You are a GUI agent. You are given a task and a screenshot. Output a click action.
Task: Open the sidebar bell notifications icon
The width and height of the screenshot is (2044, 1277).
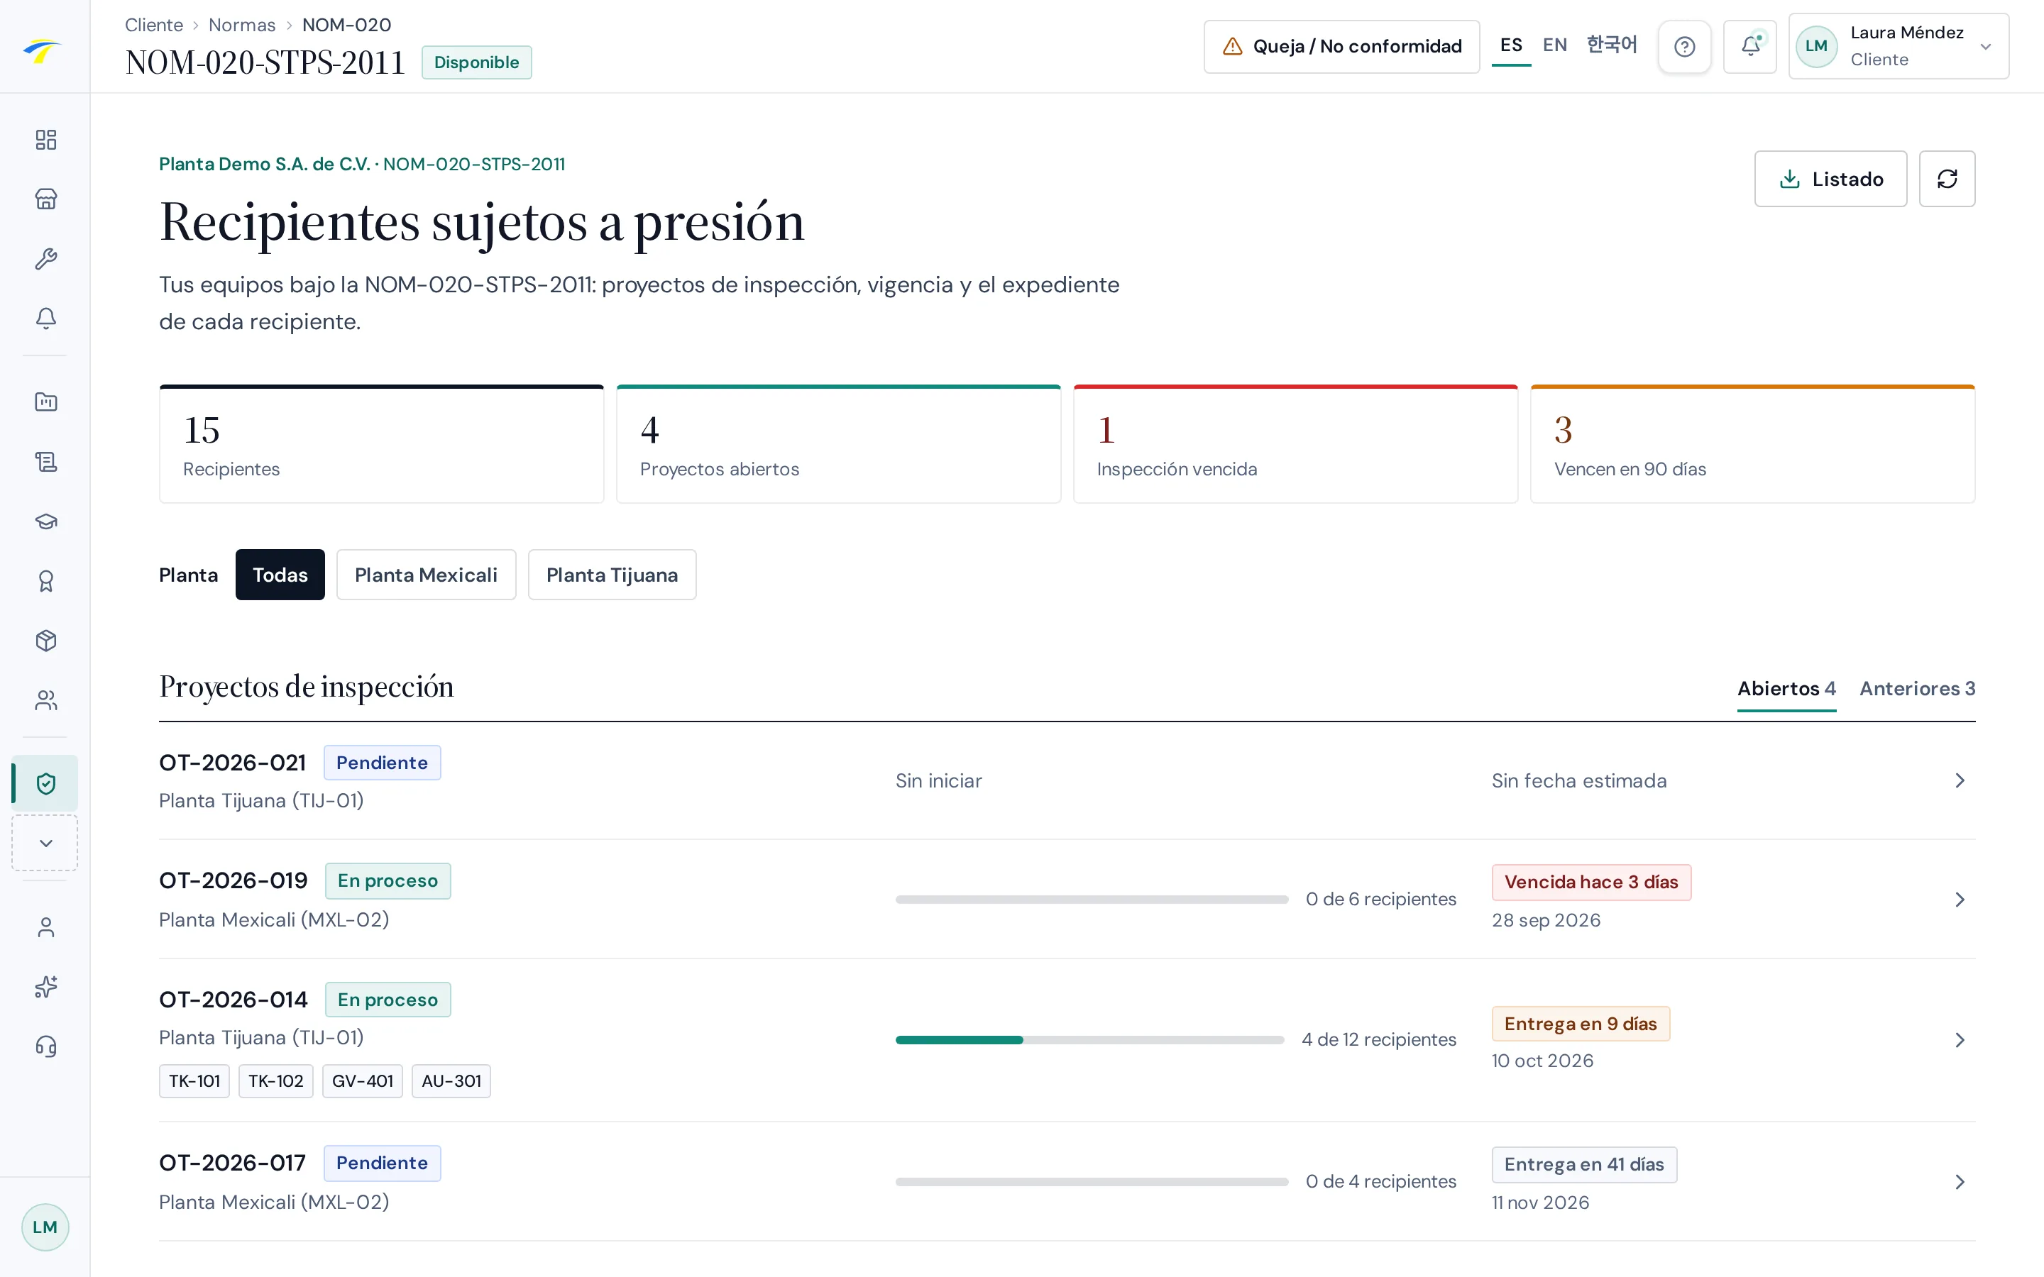coord(45,319)
